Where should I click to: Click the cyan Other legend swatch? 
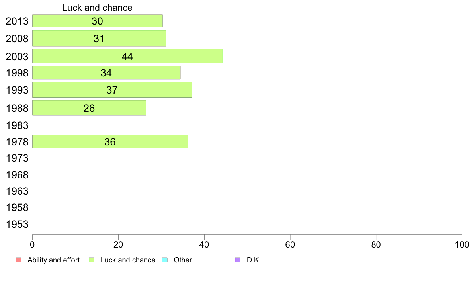pyautogui.click(x=165, y=260)
